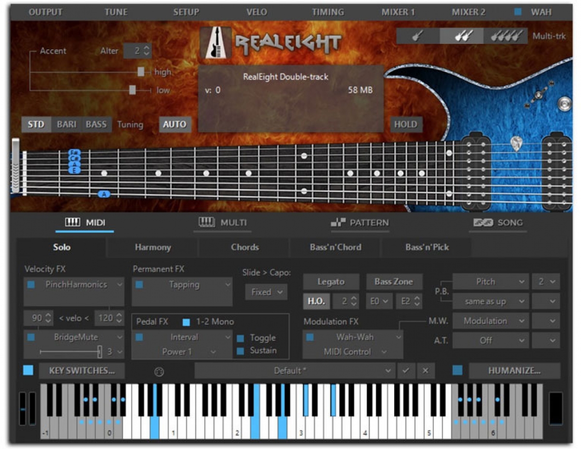Toggle the Humanize enable checkbox
The image size is (581, 449).
(x=458, y=371)
